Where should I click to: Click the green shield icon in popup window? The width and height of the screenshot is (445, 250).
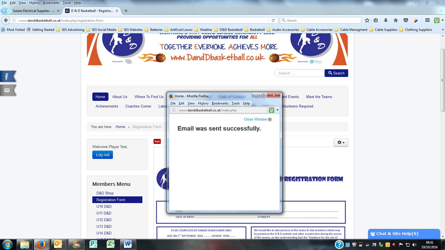coord(271,110)
